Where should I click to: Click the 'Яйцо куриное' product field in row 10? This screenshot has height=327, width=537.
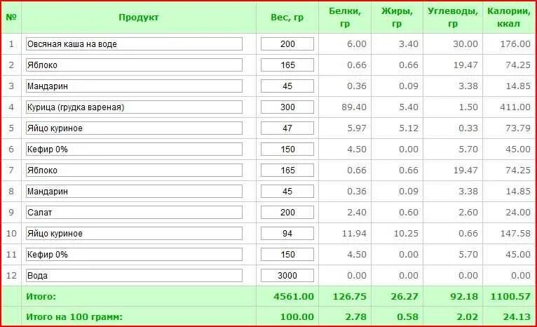(x=134, y=234)
